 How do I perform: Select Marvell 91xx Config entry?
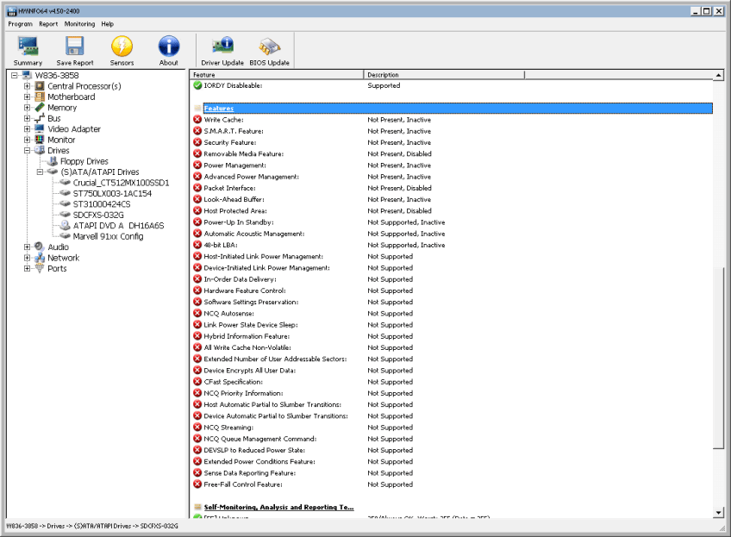[108, 236]
